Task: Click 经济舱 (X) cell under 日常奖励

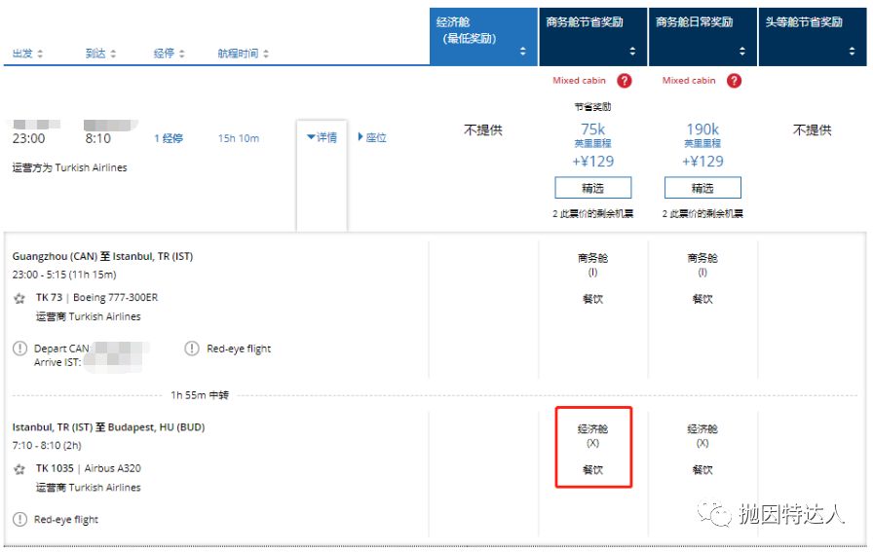Action: click(702, 436)
